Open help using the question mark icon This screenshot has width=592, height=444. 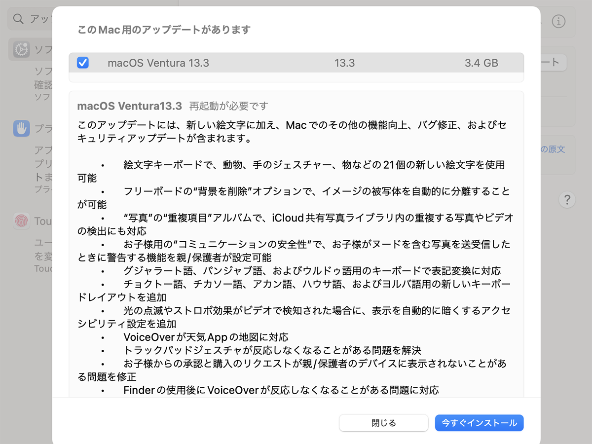(567, 200)
